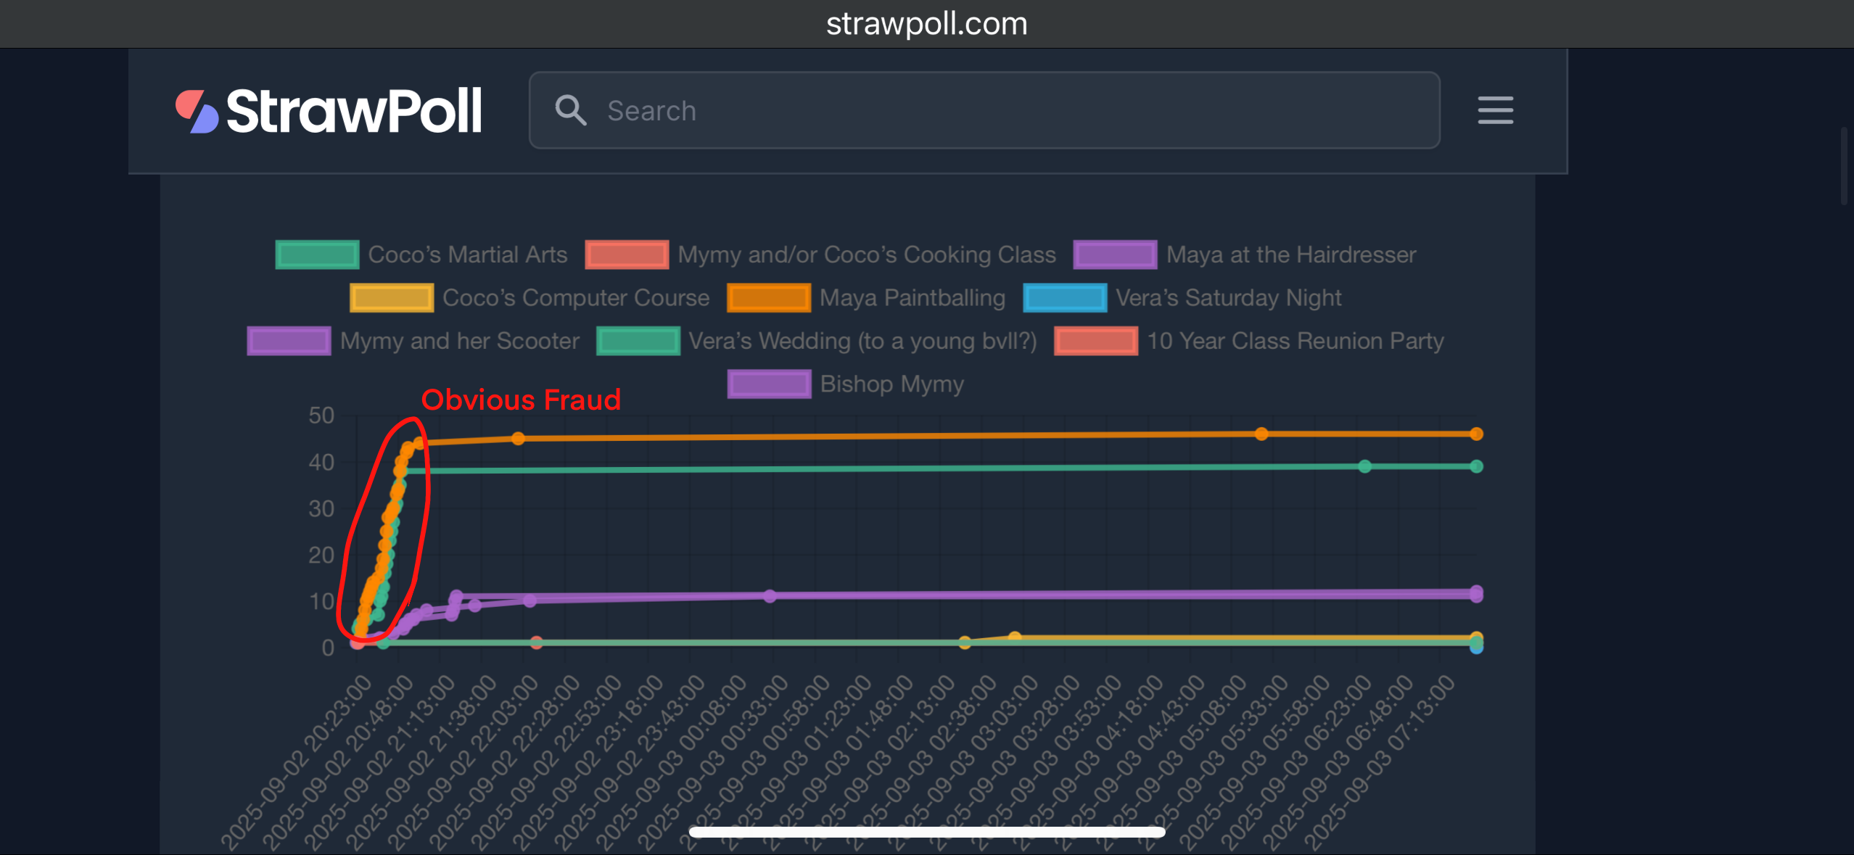Hide Maya at the Hairdresser series
Screen dimensions: 1854x855
pos(1114,255)
